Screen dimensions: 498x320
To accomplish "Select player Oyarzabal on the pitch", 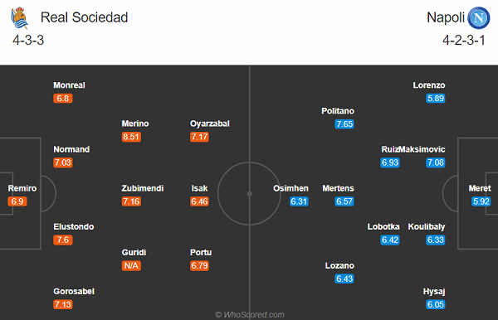I will (x=210, y=124).
